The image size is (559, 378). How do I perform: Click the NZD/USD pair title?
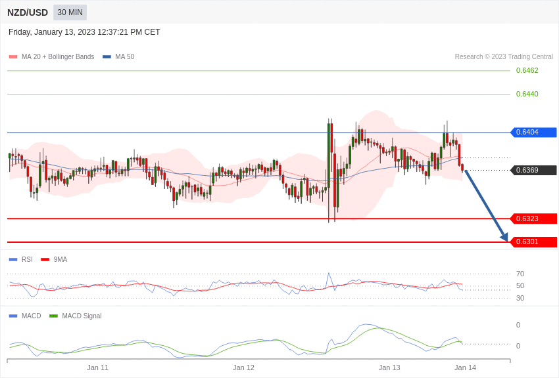click(28, 12)
